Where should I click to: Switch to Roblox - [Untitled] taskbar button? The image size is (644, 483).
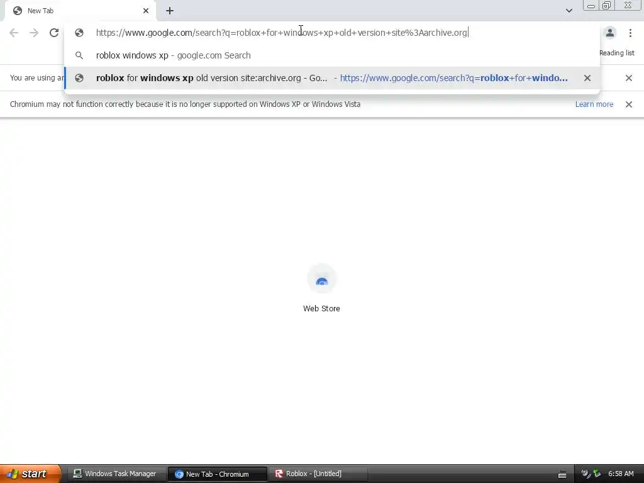[318, 474]
